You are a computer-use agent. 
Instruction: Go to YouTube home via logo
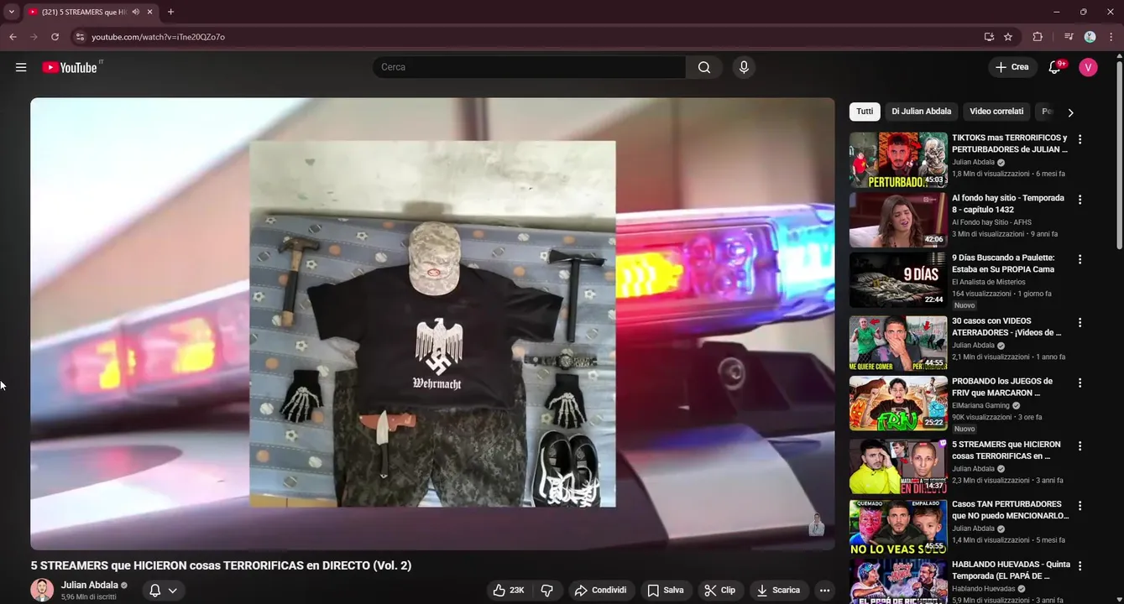[70, 67]
